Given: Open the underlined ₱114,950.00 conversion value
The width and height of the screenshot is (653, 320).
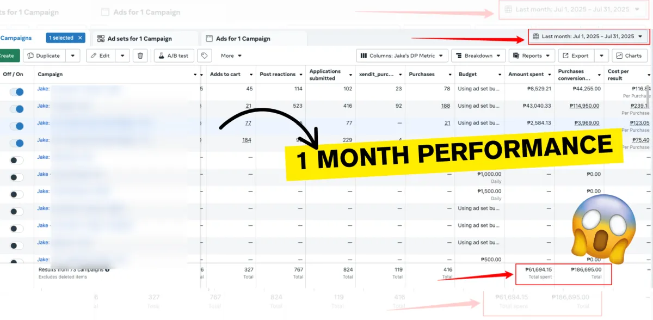Looking at the screenshot, I should coord(584,106).
